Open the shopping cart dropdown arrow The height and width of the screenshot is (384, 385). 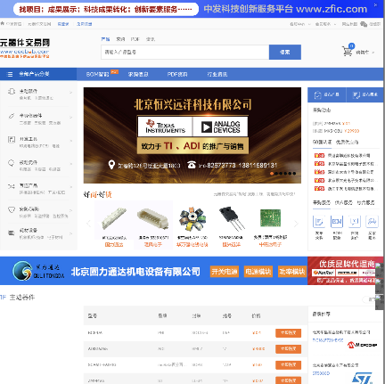point(373,53)
